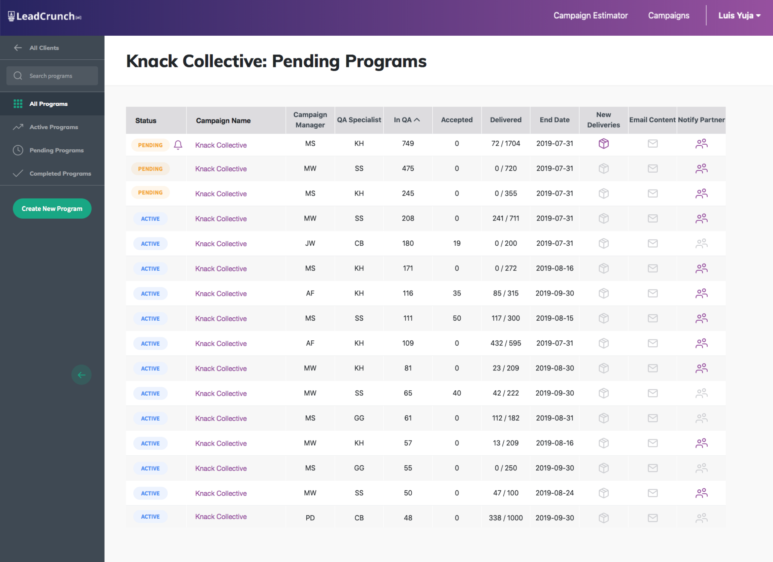Click the Status column header

[x=156, y=120]
